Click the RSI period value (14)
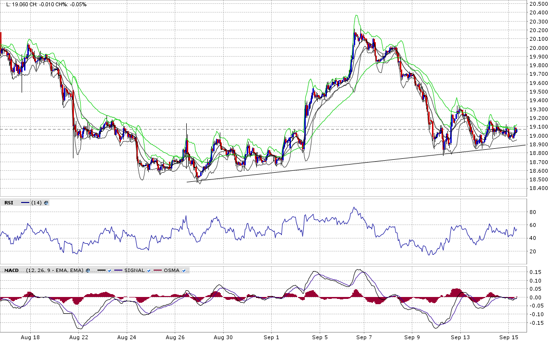The image size is (552, 344). 36,203
